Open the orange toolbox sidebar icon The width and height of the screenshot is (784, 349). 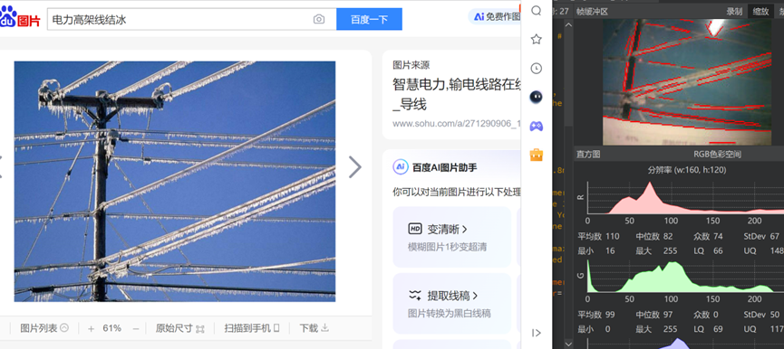[x=536, y=155]
